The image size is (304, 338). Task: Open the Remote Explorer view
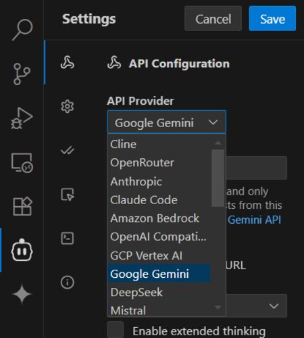click(22, 162)
